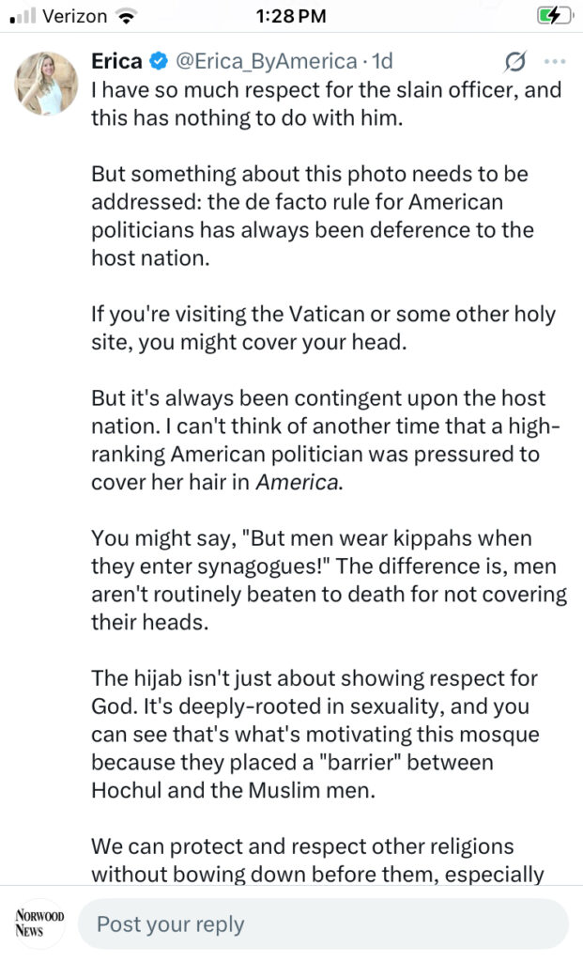The height and width of the screenshot is (962, 583).
Task: Tap the Grok slash icon on the post
Action: tap(514, 62)
